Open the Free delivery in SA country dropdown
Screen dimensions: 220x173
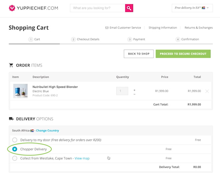192,8
